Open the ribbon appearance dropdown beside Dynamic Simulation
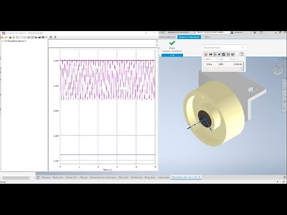Image resolution: width=287 pixels, height=215 pixels. (x=207, y=37)
